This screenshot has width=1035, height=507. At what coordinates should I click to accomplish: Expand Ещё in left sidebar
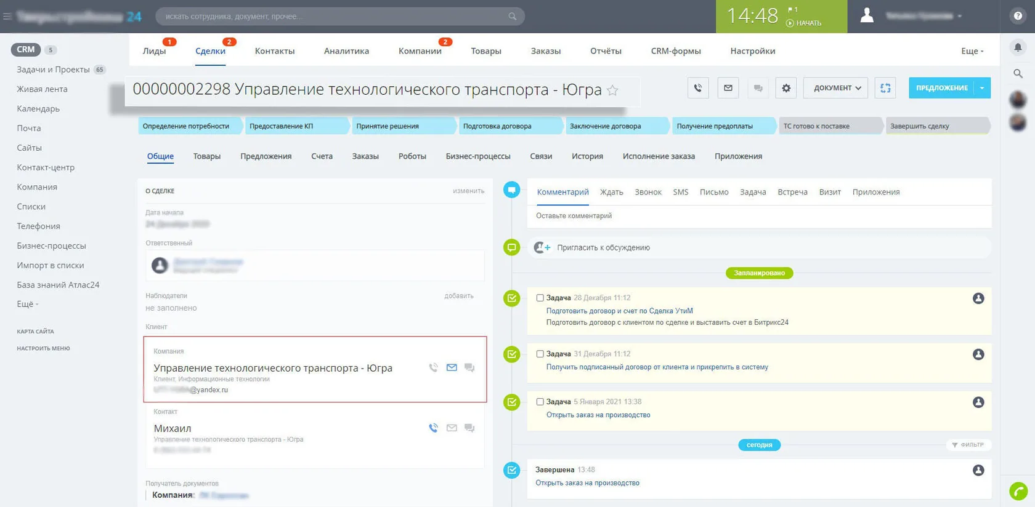click(x=28, y=304)
